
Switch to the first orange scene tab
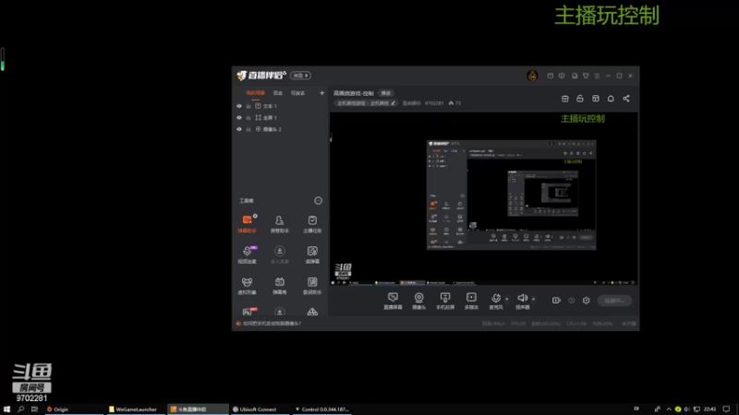pos(255,93)
